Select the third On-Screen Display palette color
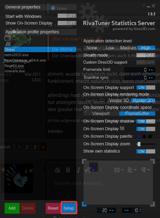 [x=150, y=137]
